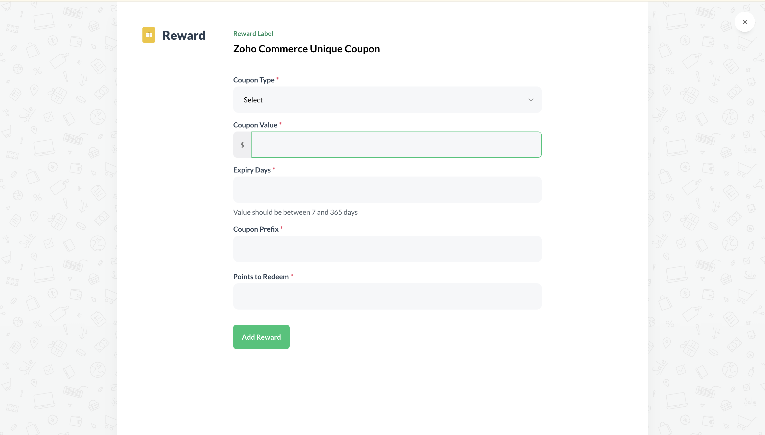Click the Points to Redeem field

pos(387,296)
